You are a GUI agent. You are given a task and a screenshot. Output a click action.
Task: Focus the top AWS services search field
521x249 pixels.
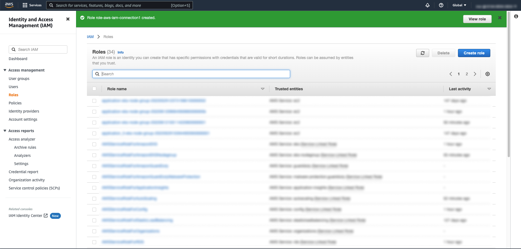coord(120,5)
